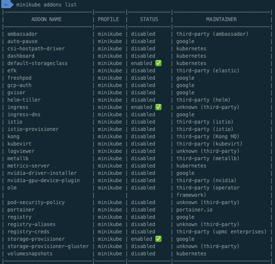
Task: Click the ingress-dns addon name
Action: (x=24, y=115)
